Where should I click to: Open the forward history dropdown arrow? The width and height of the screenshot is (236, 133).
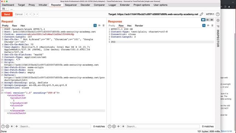click(37, 14)
